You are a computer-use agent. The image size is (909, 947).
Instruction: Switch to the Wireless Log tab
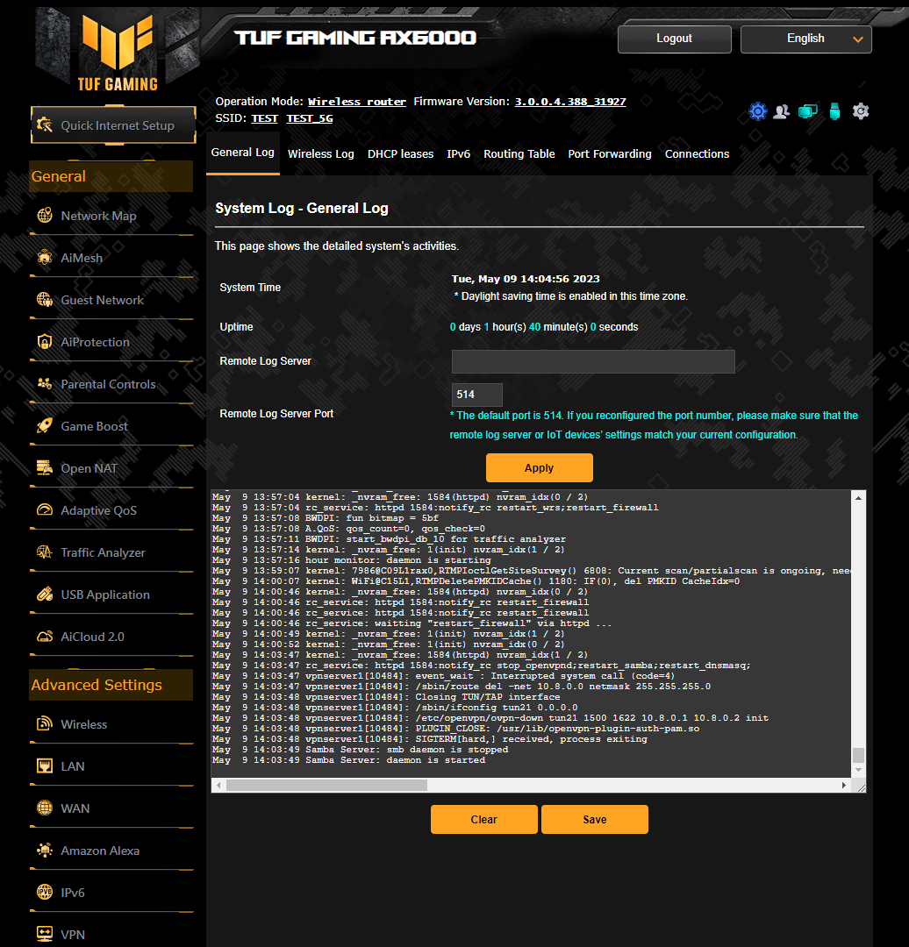(x=321, y=154)
